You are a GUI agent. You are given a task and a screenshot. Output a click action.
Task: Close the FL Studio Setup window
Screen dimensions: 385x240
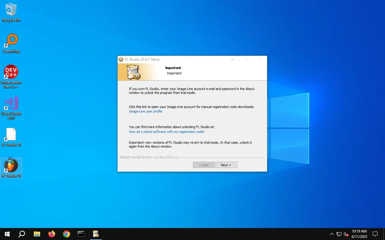(260, 59)
